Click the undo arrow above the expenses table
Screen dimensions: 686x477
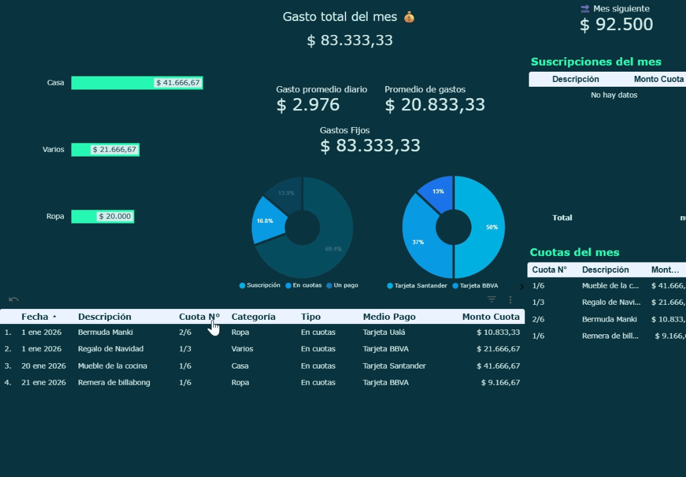(14, 299)
